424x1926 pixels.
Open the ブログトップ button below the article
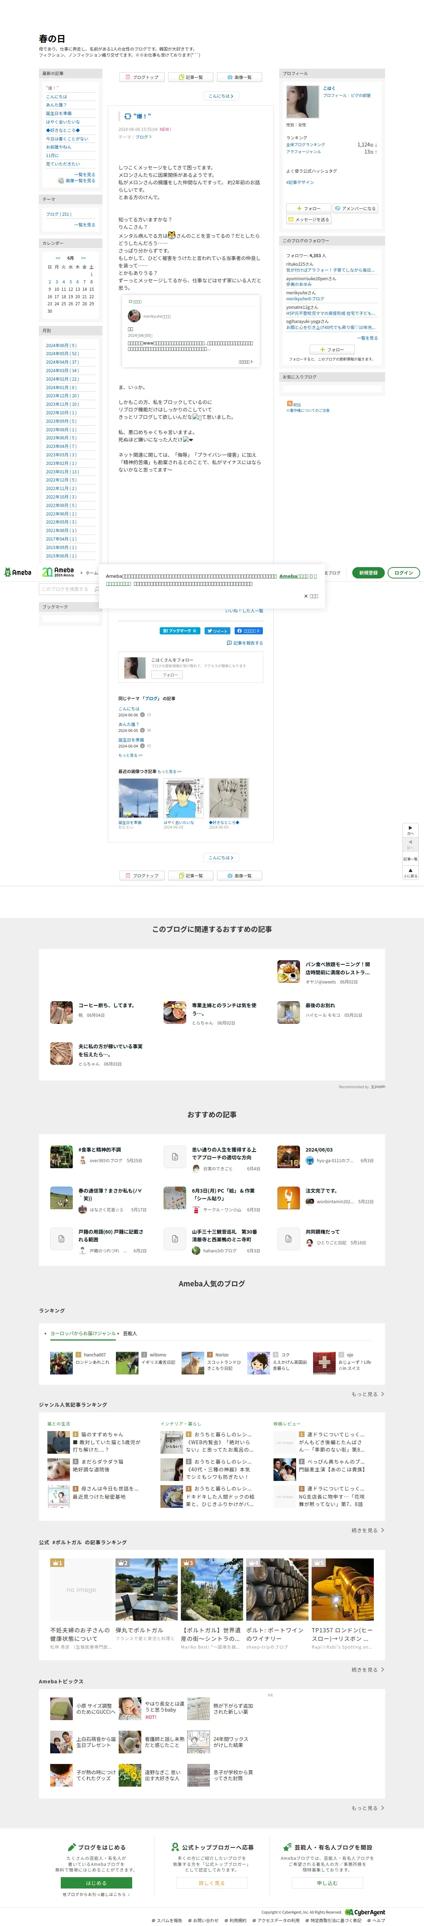point(142,876)
